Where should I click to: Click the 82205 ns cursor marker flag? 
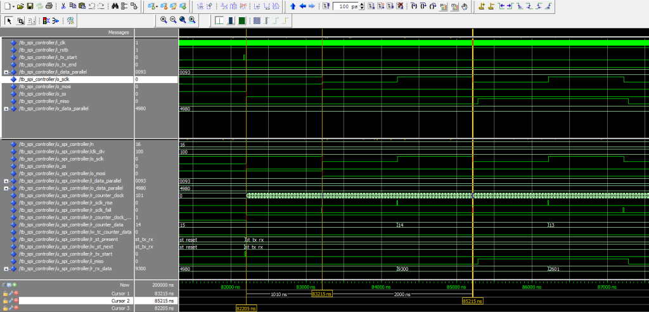tap(247, 308)
